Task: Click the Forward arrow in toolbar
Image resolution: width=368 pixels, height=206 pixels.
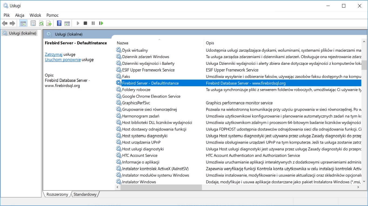Action: (x=12, y=24)
